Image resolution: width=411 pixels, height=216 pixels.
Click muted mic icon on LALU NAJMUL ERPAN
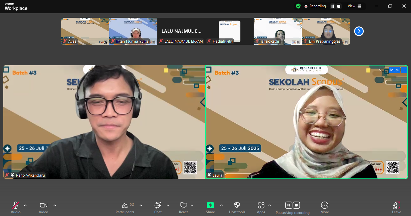[x=161, y=41]
